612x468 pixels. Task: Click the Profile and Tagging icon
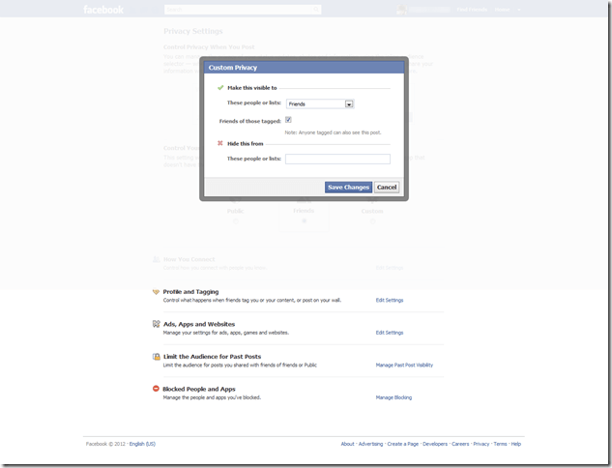(x=156, y=292)
